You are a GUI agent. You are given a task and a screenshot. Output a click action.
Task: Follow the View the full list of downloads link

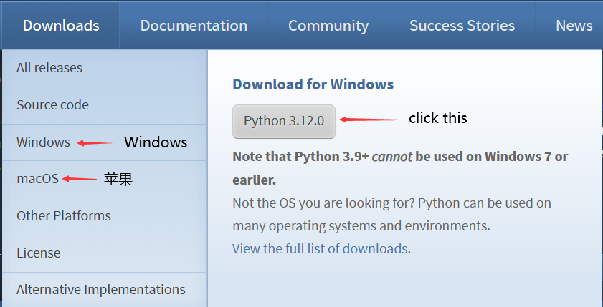(320, 248)
